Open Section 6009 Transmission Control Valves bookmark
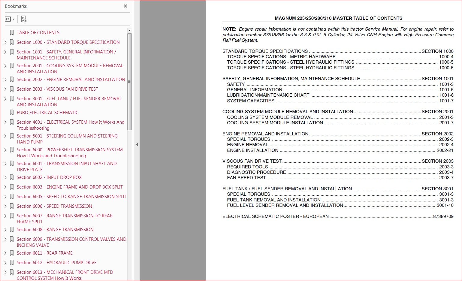The width and height of the screenshot is (462, 281). [x=71, y=242]
